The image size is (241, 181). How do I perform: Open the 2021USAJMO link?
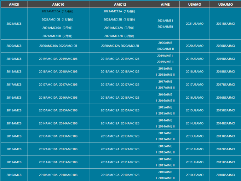click(x=225, y=24)
